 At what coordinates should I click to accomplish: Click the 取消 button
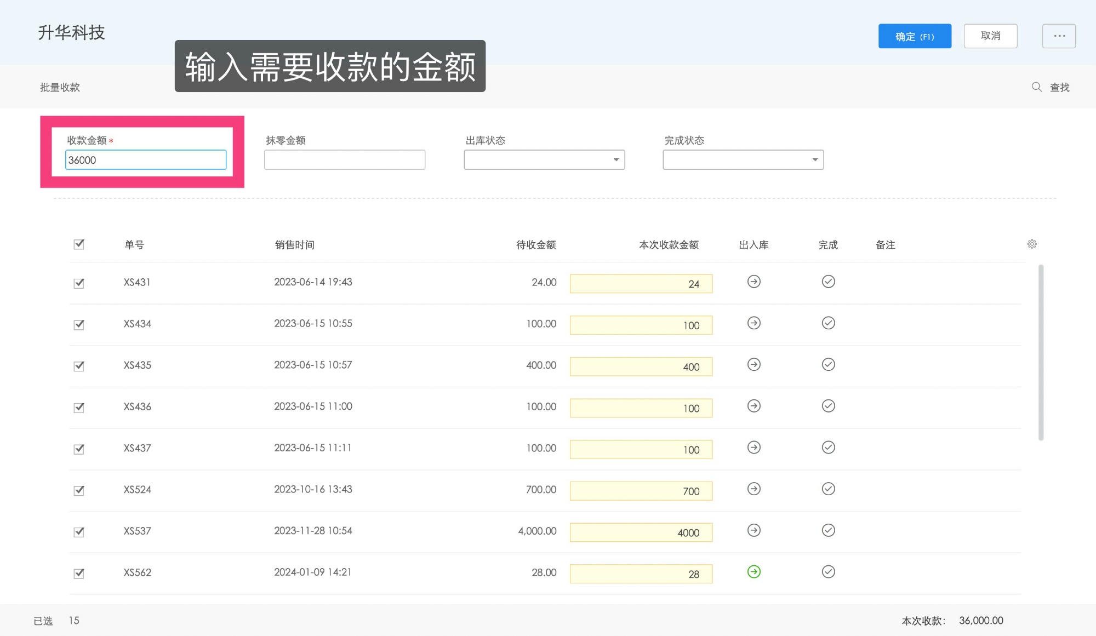pyautogui.click(x=990, y=36)
